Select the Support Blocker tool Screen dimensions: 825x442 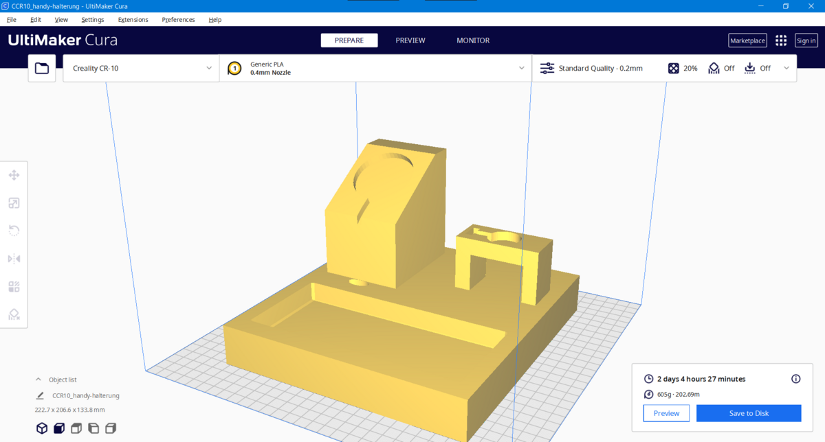(14, 314)
